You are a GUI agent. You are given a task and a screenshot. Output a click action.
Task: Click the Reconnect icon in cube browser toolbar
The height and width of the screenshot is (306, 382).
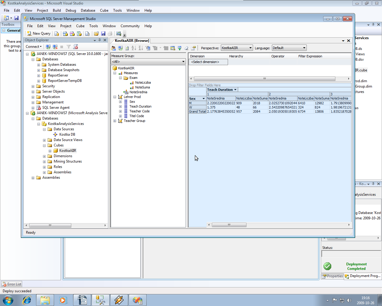pos(120,48)
